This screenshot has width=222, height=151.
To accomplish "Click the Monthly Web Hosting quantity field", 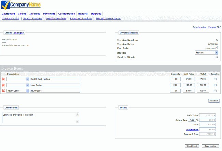I will (175, 79).
